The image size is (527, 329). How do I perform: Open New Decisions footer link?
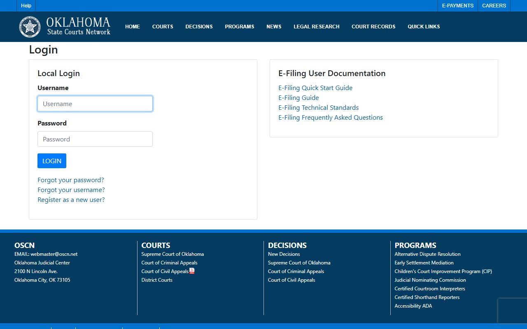284,254
